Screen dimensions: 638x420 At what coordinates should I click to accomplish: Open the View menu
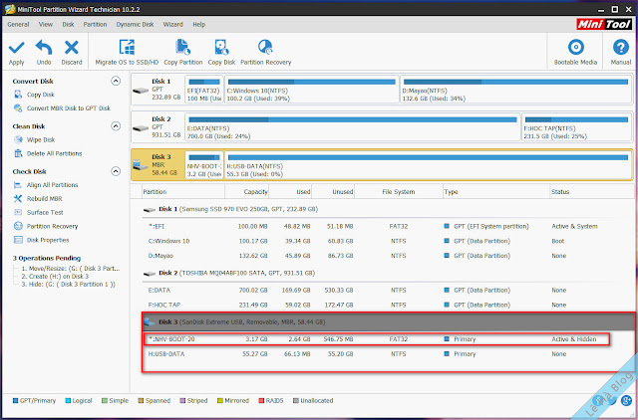46,24
